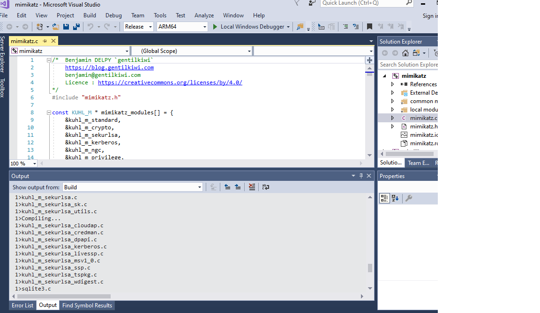Click inside the Quick Launch search box
The height and width of the screenshot is (313, 540).
[366, 4]
